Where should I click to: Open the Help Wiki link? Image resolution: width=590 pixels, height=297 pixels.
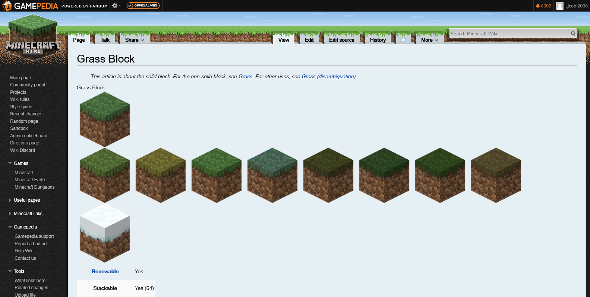click(x=24, y=251)
